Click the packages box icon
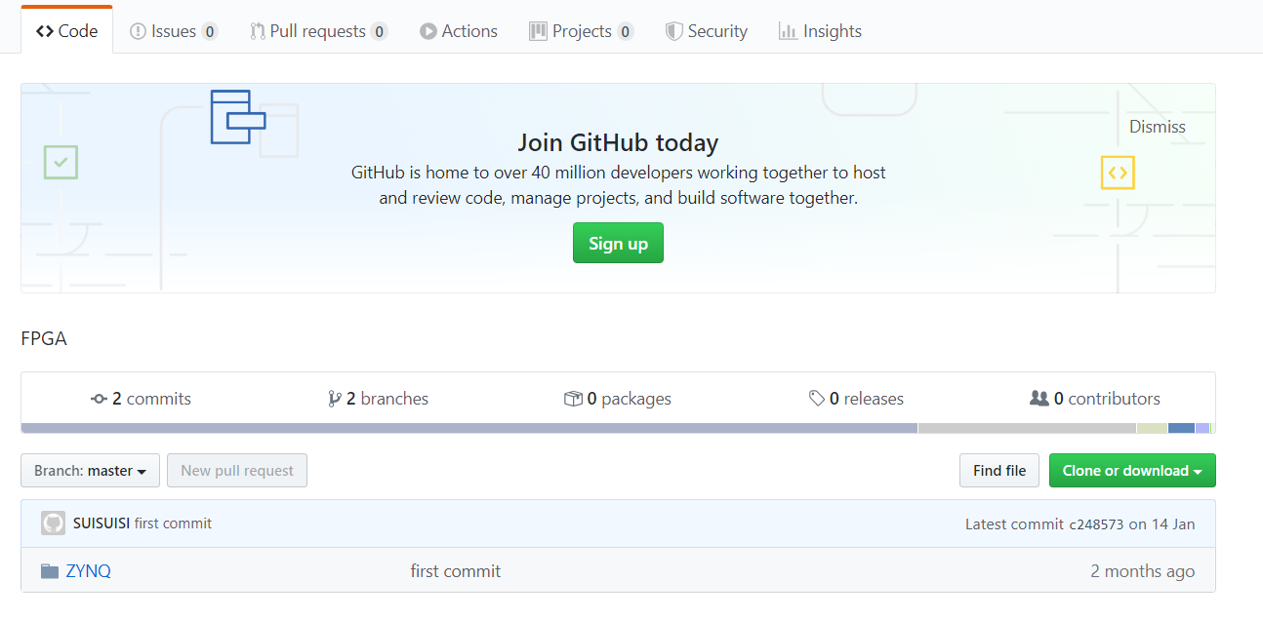 click(x=573, y=399)
